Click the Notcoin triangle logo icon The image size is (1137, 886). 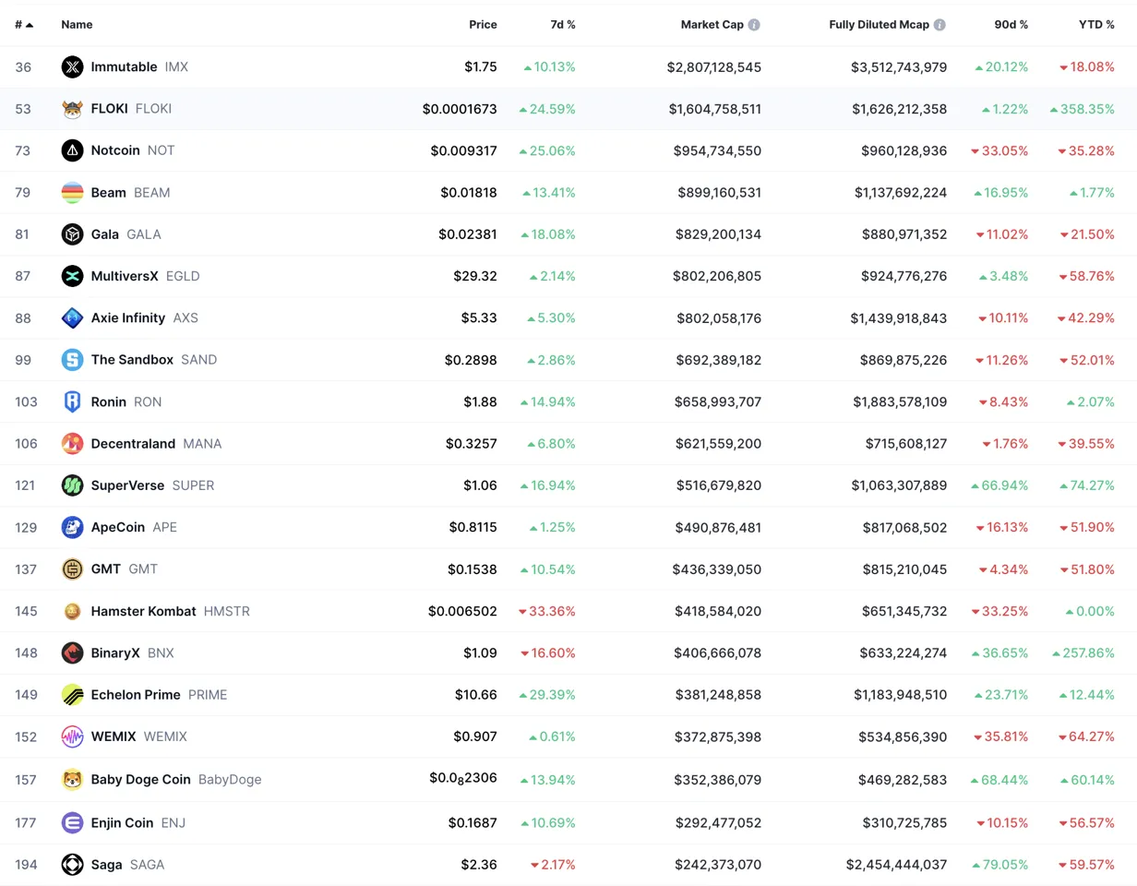72,150
